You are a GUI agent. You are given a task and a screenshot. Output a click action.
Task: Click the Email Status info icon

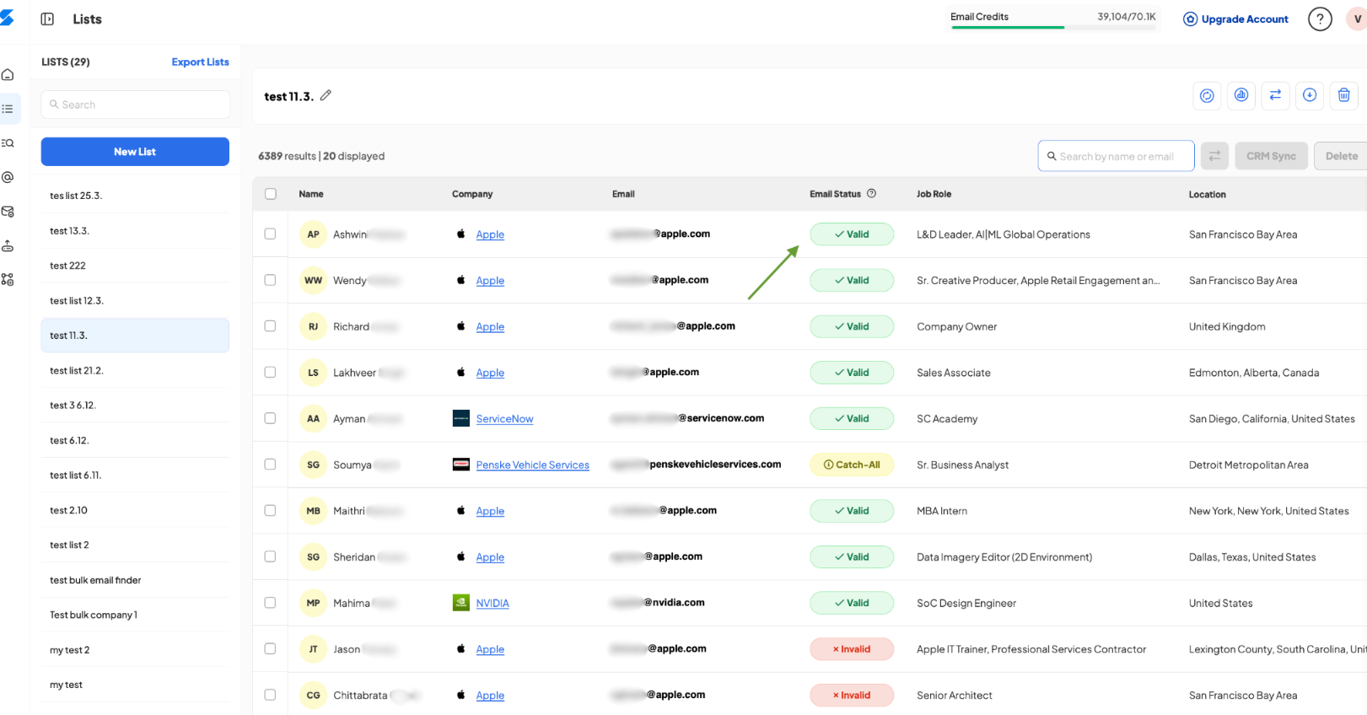coord(872,193)
